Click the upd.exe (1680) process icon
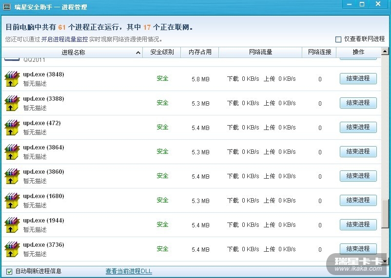This screenshot has width=391, height=278. coord(12,201)
